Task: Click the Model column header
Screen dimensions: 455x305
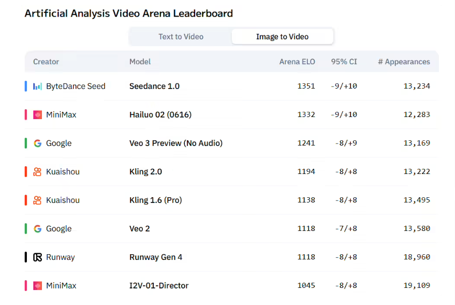Action: [x=140, y=62]
